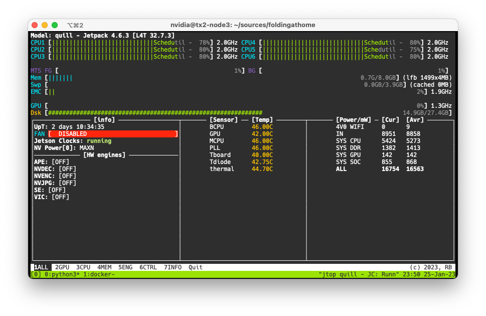The image size is (486, 316).
Task: Click the BG label in MTS row
Action: (x=252, y=71)
